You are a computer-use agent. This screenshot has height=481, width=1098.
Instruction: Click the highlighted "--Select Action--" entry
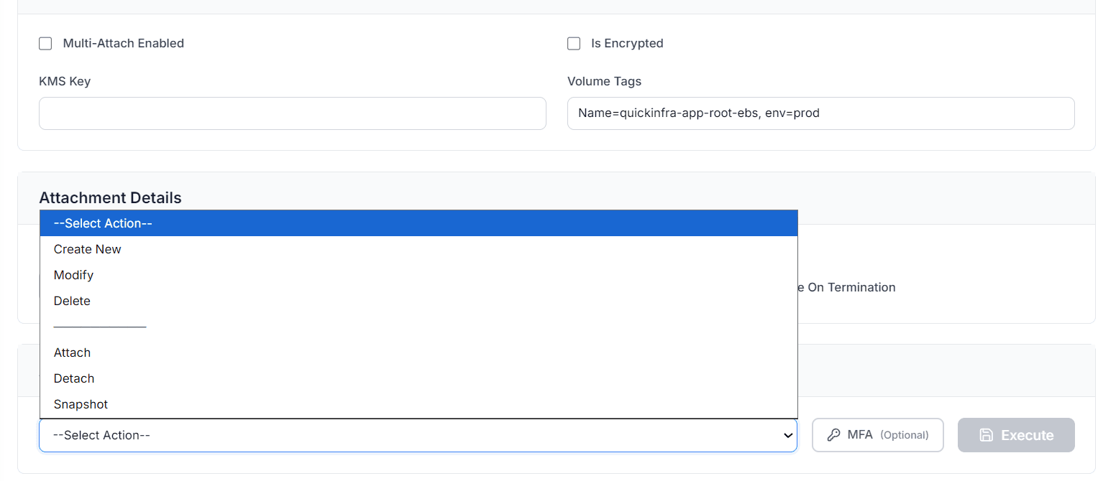102,223
